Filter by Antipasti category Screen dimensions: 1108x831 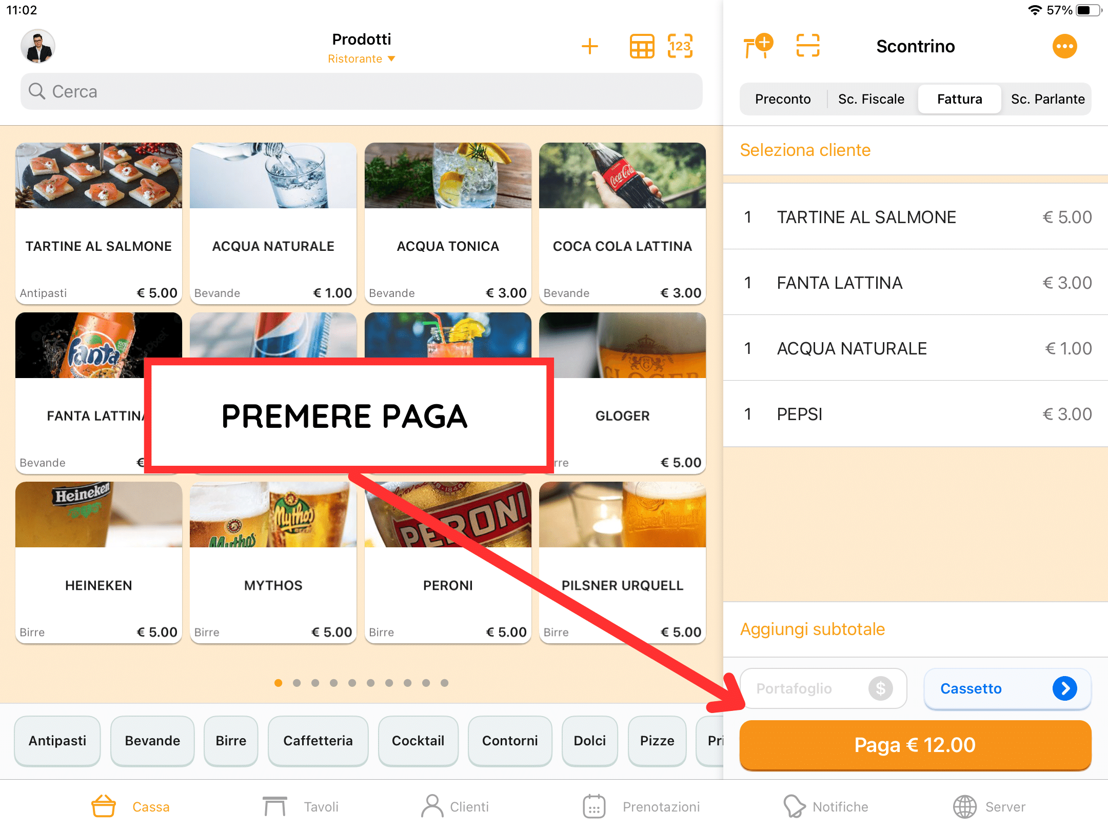pos(57,741)
